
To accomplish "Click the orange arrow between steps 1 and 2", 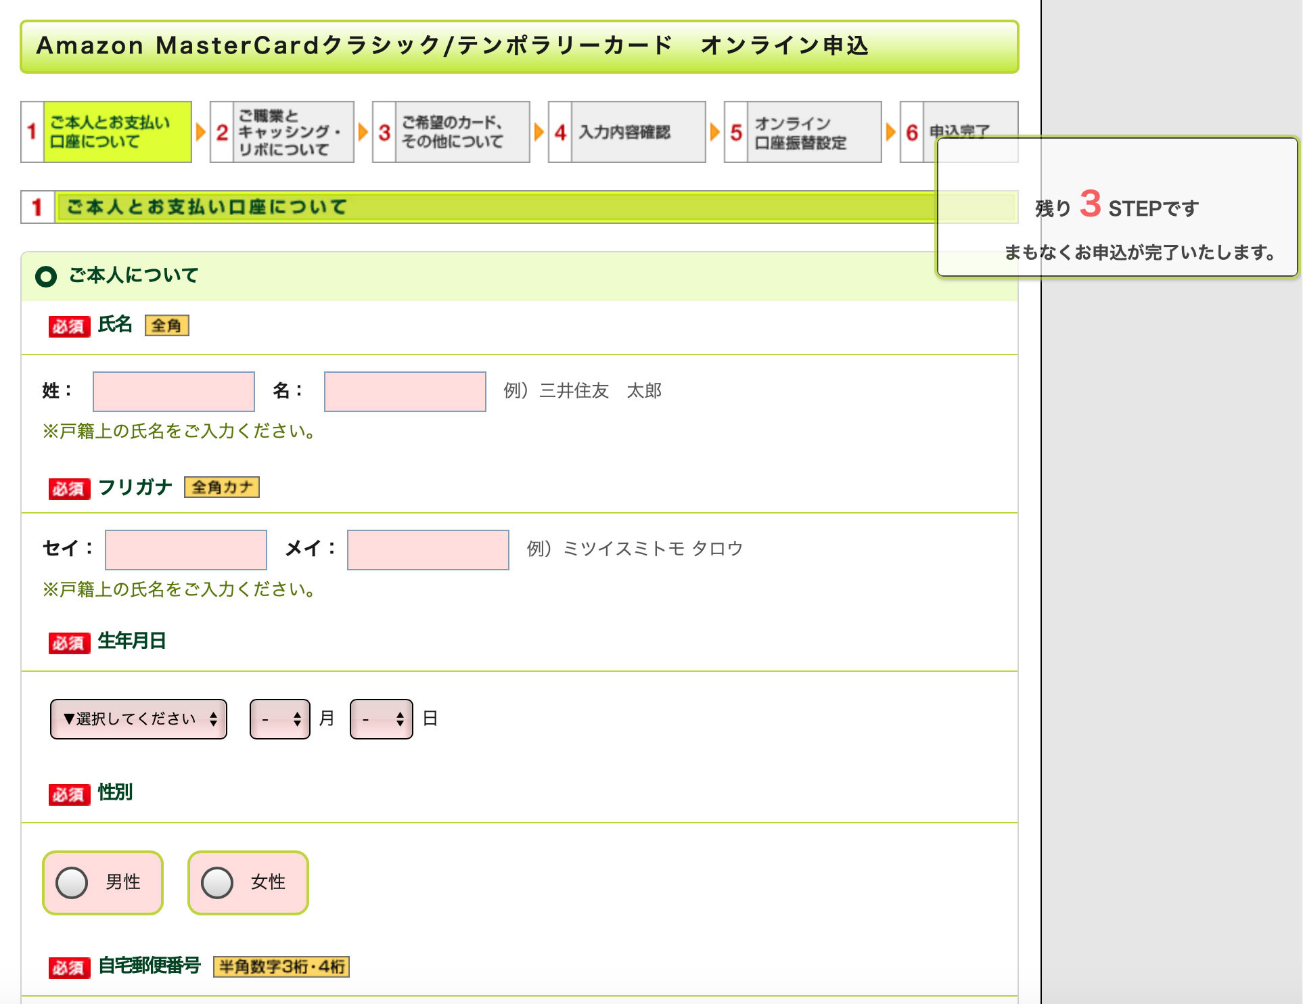I will click(201, 132).
